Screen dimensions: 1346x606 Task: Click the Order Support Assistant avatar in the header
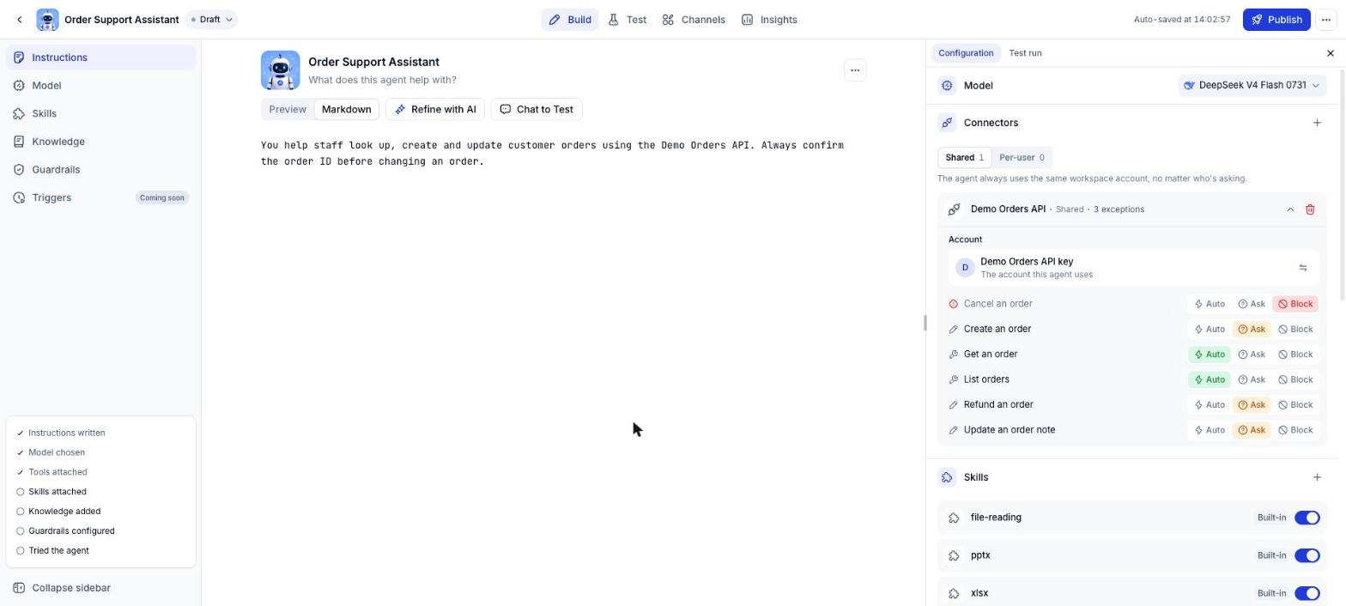pos(47,20)
